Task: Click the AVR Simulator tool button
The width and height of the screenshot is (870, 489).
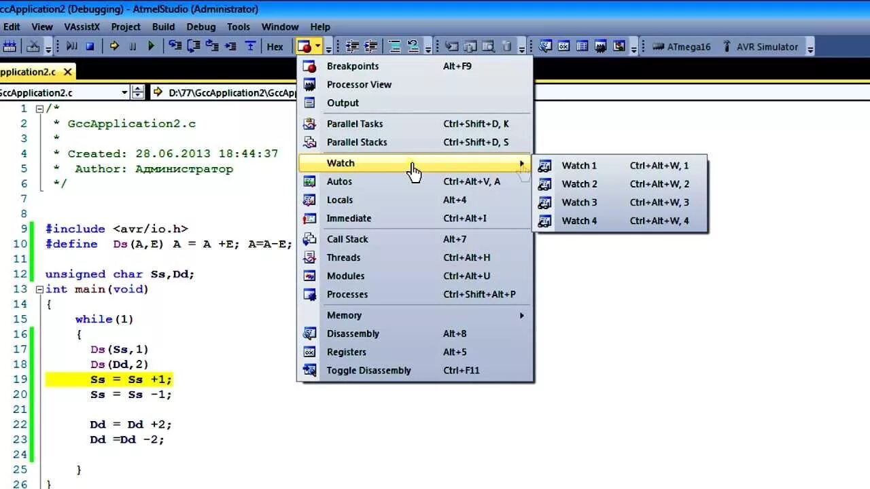Action: (761, 47)
